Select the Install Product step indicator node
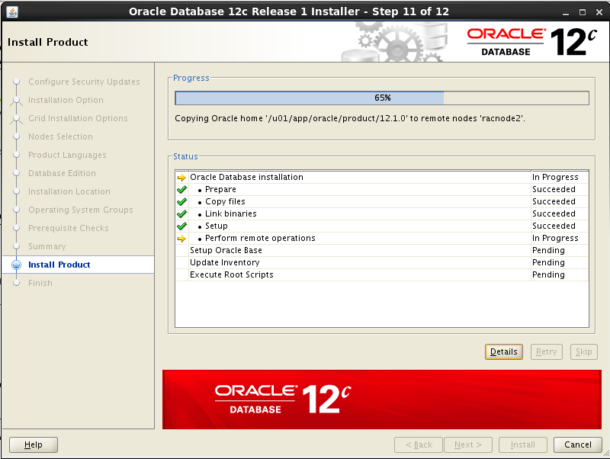Screen dimensions: 610x459 click(17, 265)
